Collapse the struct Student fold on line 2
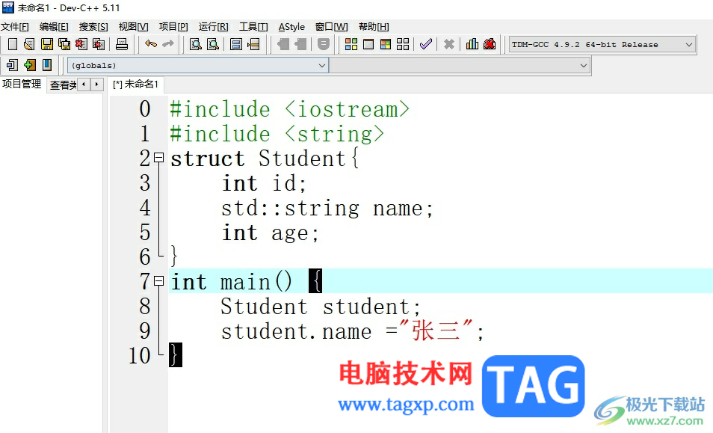 (x=158, y=158)
